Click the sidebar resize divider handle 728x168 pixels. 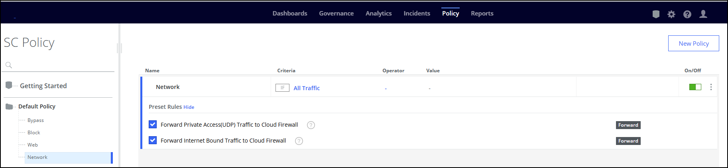(119, 48)
